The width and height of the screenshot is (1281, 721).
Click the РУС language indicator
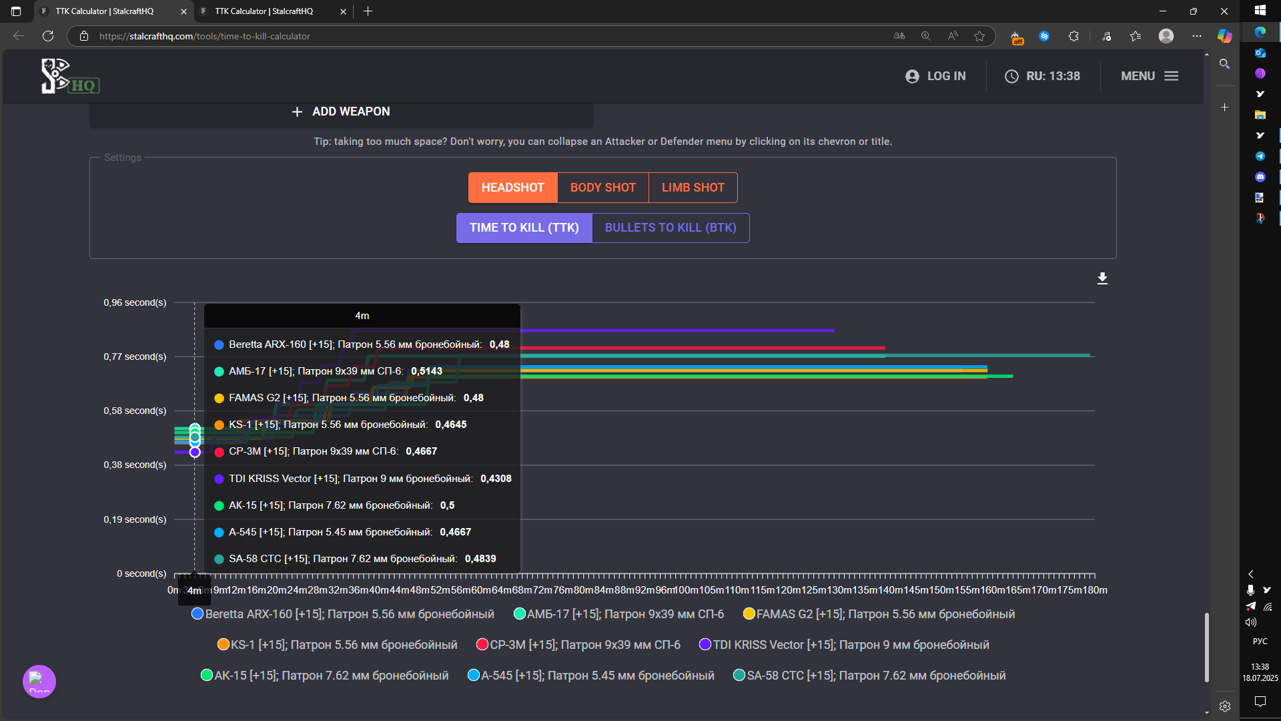point(1260,642)
